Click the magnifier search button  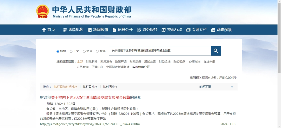pyautogui.click(x=216, y=51)
